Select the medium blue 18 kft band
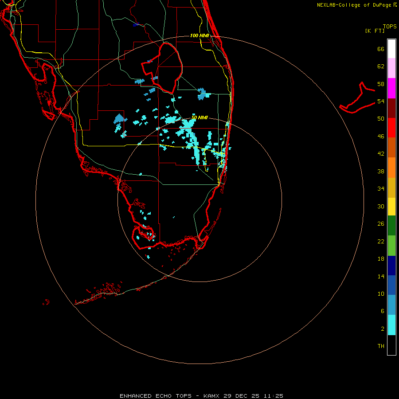399x399 pixels. coord(391,285)
